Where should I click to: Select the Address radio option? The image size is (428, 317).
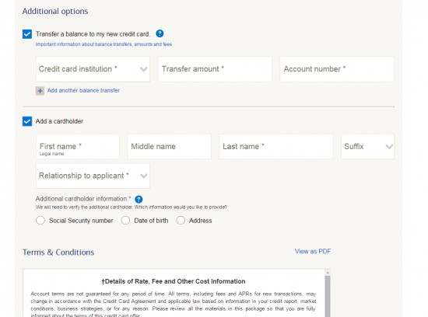pyautogui.click(x=181, y=220)
